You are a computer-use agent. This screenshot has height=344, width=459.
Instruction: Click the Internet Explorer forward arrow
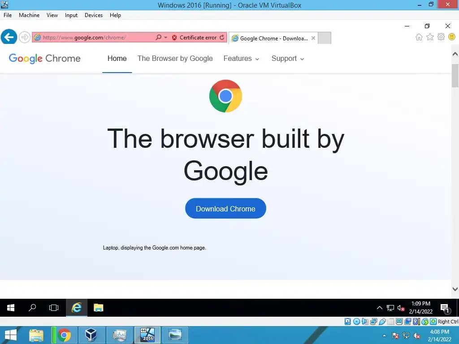pos(25,37)
